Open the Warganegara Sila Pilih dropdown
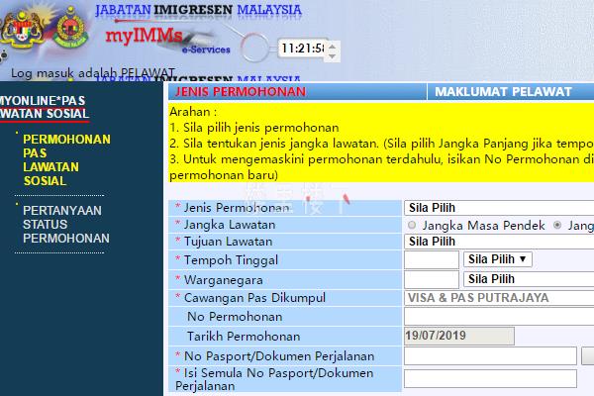This screenshot has height=396, width=594. pos(528,279)
